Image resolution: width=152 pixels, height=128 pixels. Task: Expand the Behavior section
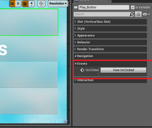click(x=110, y=42)
